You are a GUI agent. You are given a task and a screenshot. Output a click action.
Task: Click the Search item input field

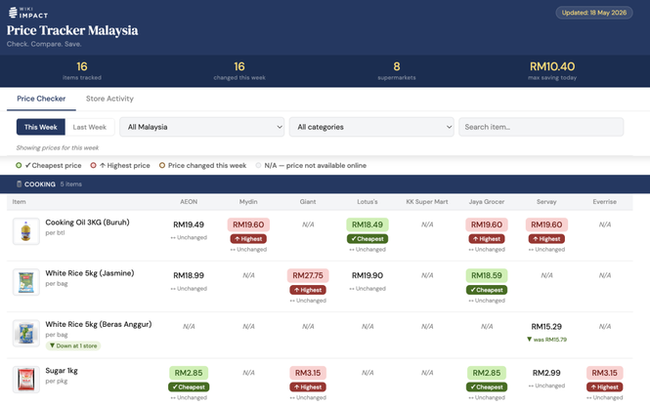pos(541,127)
